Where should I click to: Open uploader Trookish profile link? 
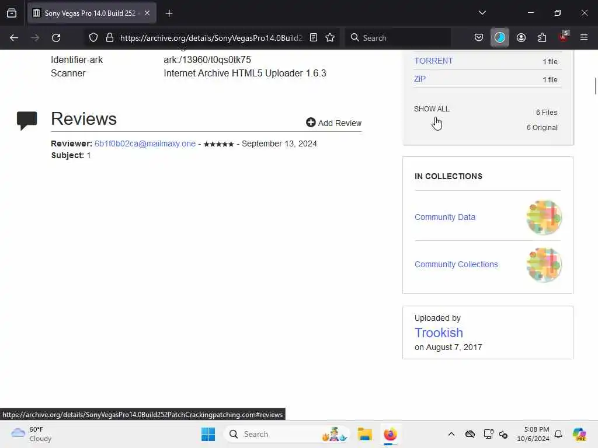point(439,332)
